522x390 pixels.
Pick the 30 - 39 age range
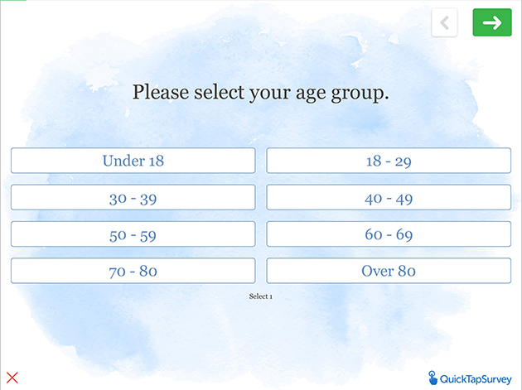coord(133,197)
